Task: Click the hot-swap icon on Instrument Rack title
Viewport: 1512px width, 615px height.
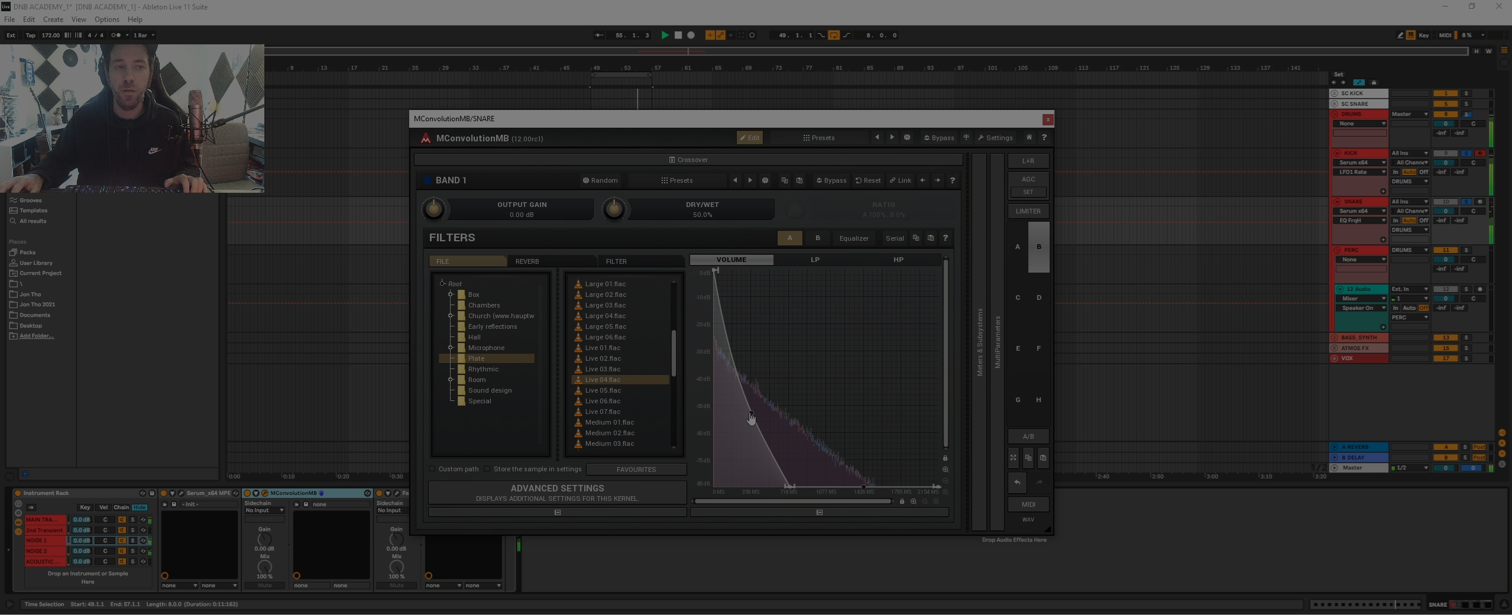Action: coord(143,493)
